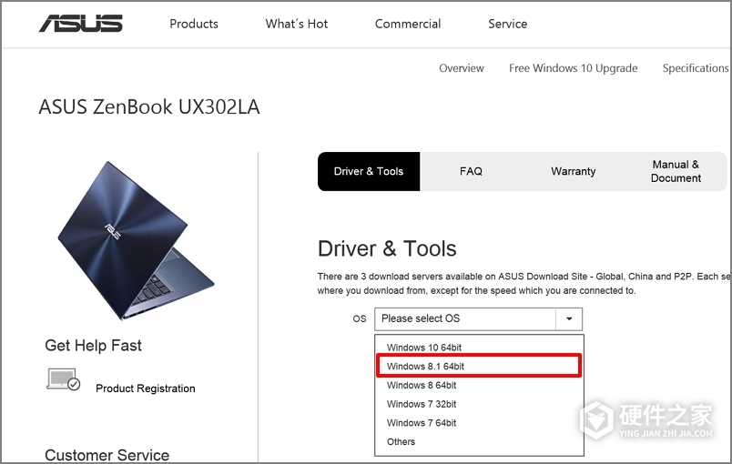Choose Windows 8.1 64bit option

[425, 366]
